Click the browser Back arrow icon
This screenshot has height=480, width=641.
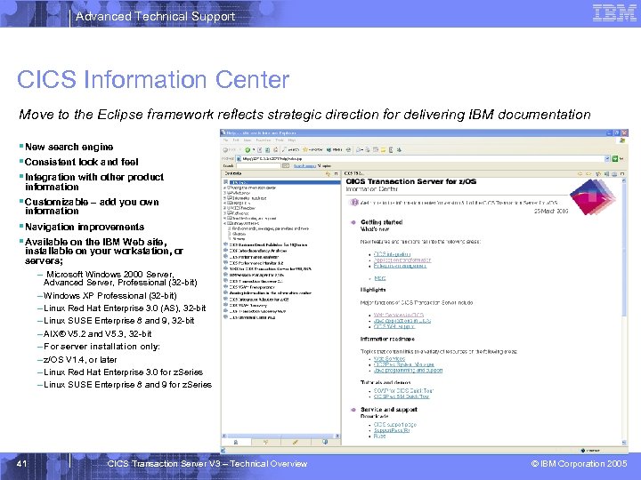click(225, 150)
